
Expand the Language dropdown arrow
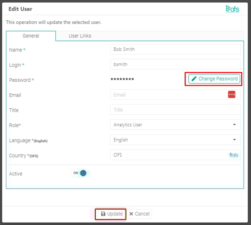[x=235, y=139]
